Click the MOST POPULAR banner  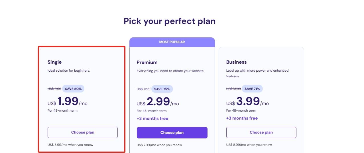tap(172, 42)
